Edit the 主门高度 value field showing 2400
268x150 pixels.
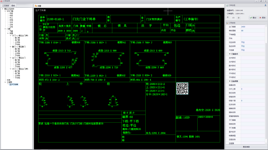pyautogui.click(x=253, y=27)
